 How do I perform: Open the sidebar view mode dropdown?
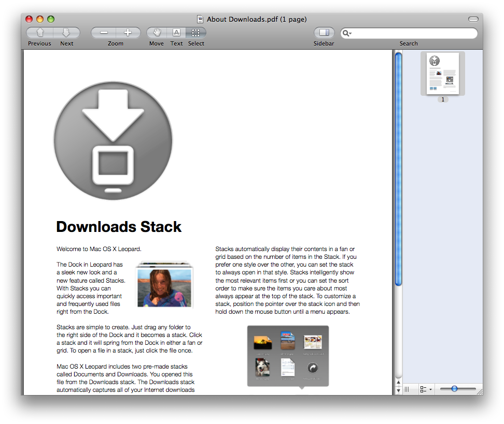coord(426,389)
